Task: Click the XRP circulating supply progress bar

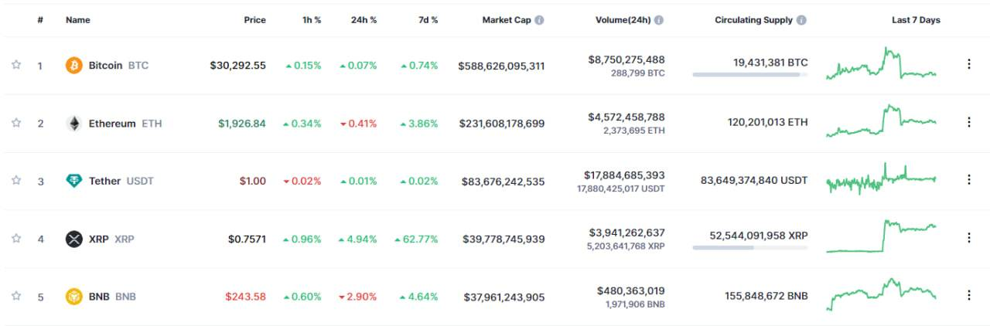Action: 749,248
